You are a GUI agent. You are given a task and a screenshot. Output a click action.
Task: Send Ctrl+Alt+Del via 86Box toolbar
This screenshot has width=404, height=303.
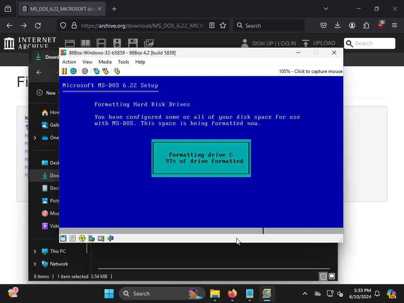click(x=96, y=71)
